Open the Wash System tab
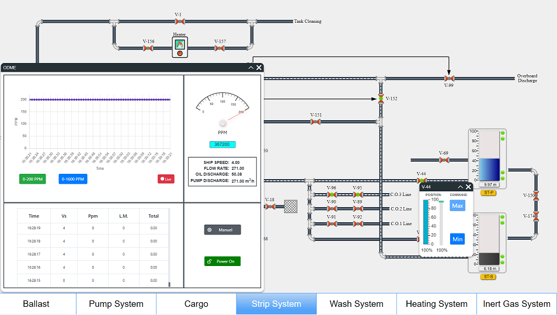The width and height of the screenshot is (557, 315). 356,304
